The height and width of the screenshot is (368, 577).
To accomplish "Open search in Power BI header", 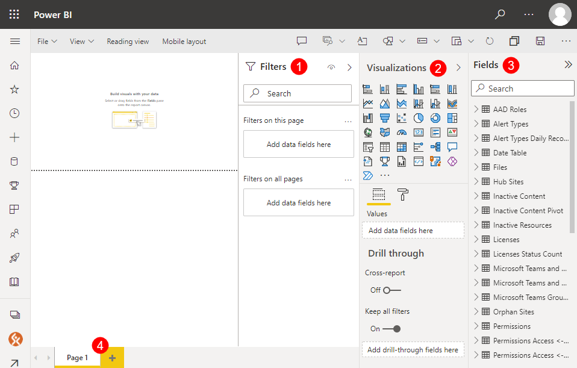I will pyautogui.click(x=500, y=14).
